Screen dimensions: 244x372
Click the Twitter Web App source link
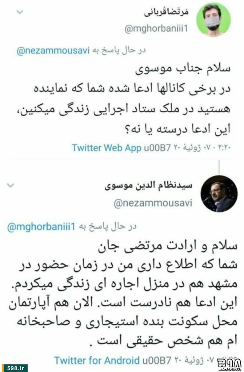pos(107,148)
